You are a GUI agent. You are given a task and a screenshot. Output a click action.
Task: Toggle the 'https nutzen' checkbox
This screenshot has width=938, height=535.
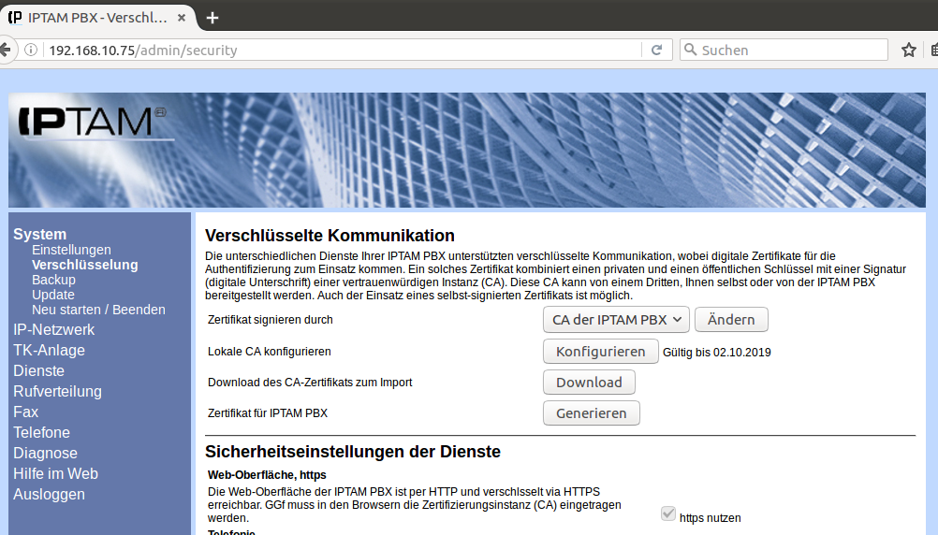click(x=668, y=513)
